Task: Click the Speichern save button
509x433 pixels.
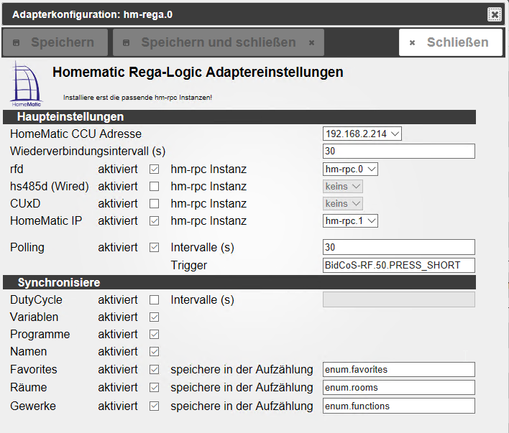Action: pyautogui.click(x=55, y=42)
